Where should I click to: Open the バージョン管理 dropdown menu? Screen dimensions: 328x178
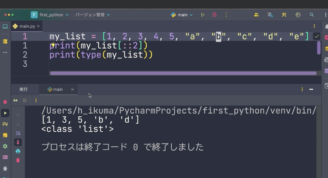[93, 15]
